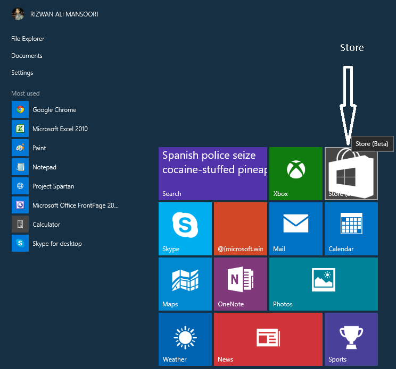Click the Microsoft Excel 2010 label
Screen dimensions: 396x369
coord(60,128)
